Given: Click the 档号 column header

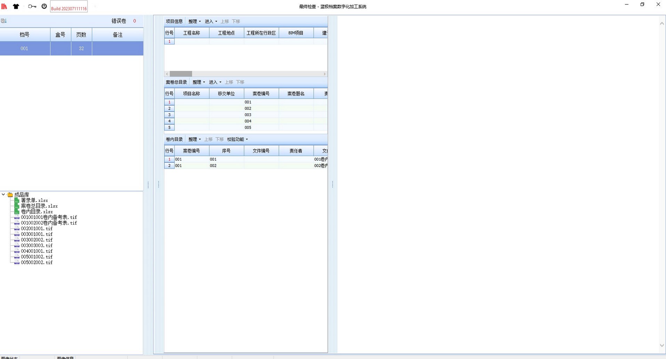Looking at the screenshot, I should click(25, 35).
